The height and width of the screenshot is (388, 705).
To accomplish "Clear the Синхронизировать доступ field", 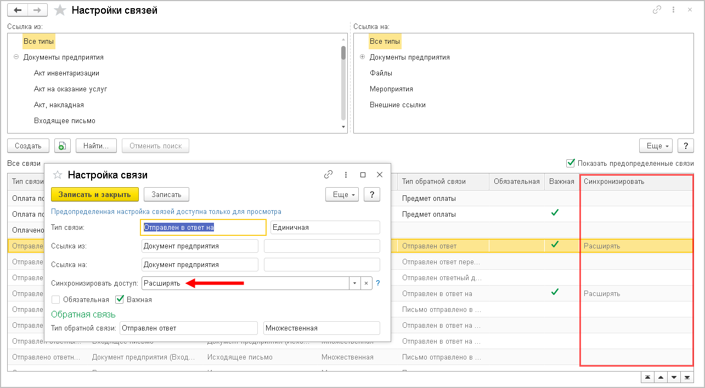I will coord(366,283).
